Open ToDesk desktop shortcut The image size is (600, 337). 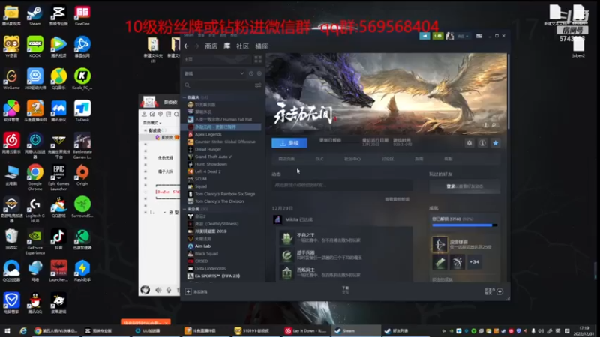pos(82,111)
